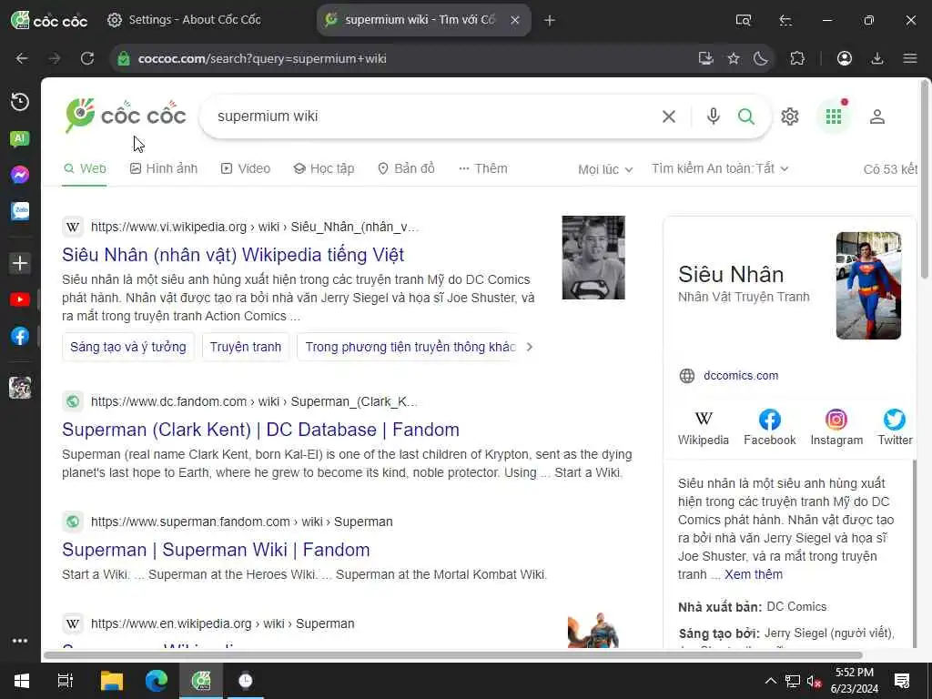The height and width of the screenshot is (699, 932).
Task: Open Tìm kiếm An toàn dropdown
Action: (x=720, y=168)
